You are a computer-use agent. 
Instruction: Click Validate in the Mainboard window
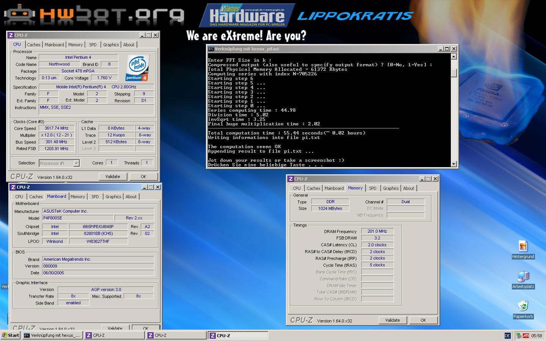point(115,328)
